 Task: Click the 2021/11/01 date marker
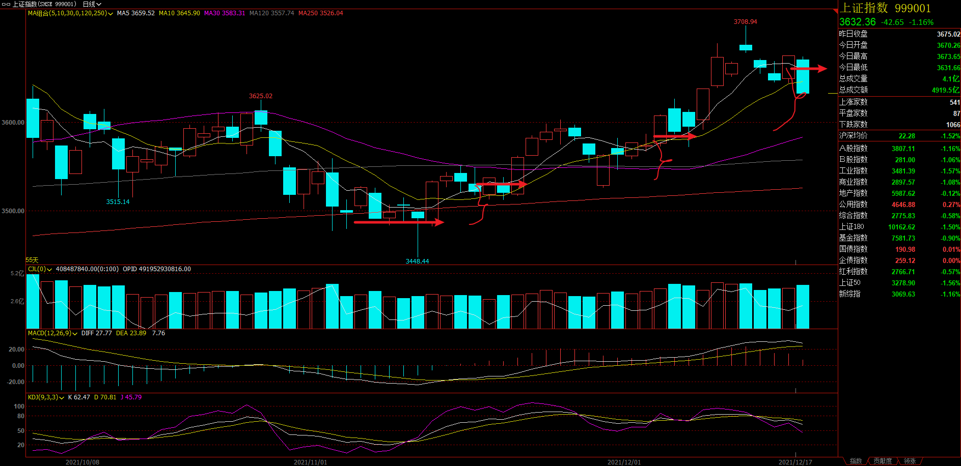[310, 462]
